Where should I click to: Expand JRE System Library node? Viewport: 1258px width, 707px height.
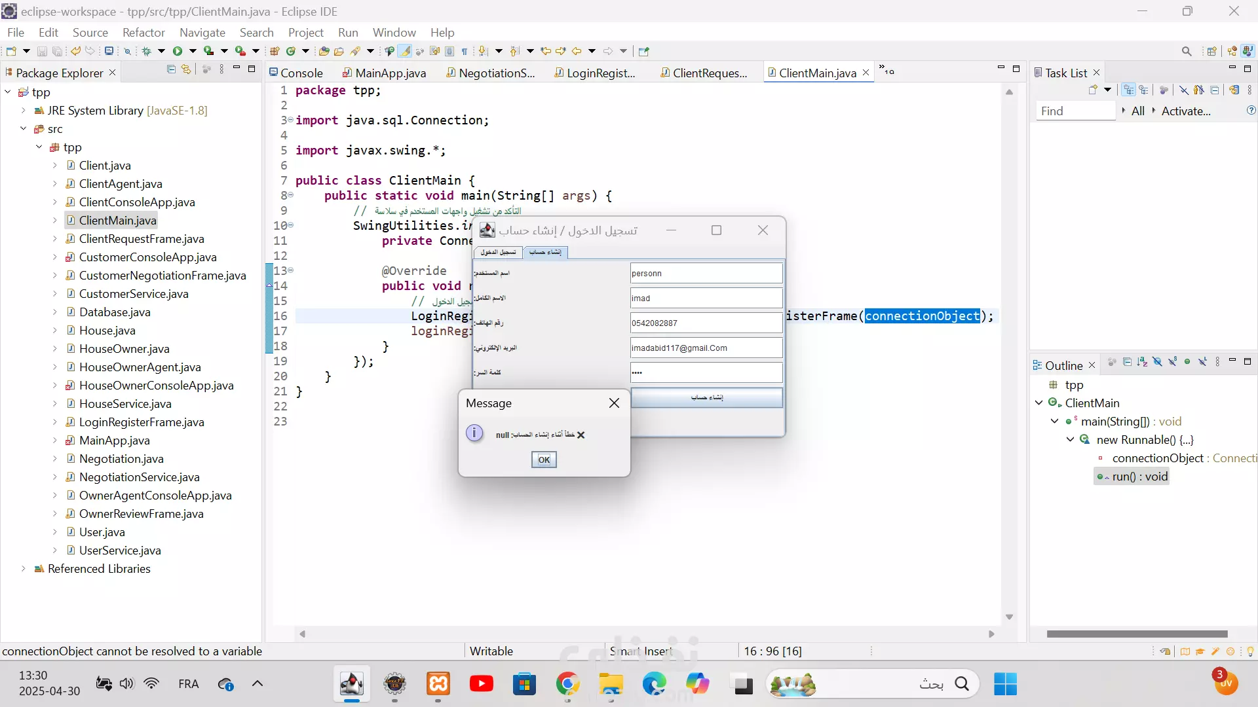[x=24, y=111]
